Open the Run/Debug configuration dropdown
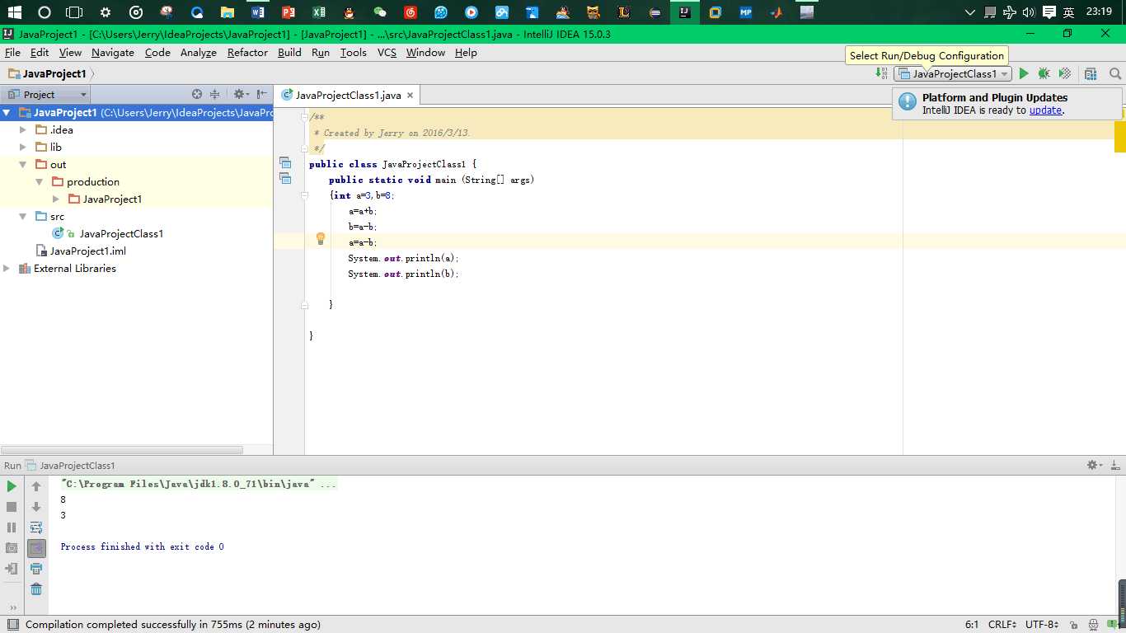This screenshot has width=1126, height=633. coord(953,73)
